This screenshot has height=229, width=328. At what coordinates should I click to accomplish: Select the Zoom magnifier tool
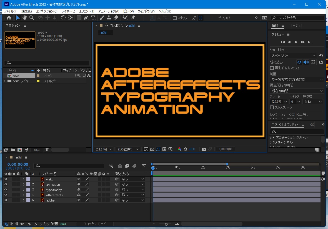click(32, 18)
